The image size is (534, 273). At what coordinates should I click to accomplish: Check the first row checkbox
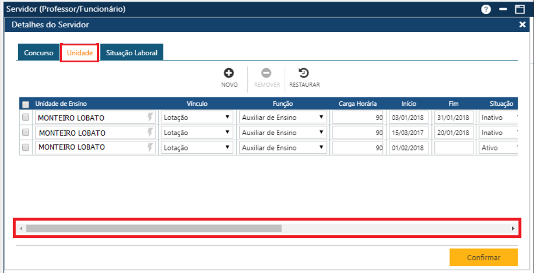click(x=26, y=117)
